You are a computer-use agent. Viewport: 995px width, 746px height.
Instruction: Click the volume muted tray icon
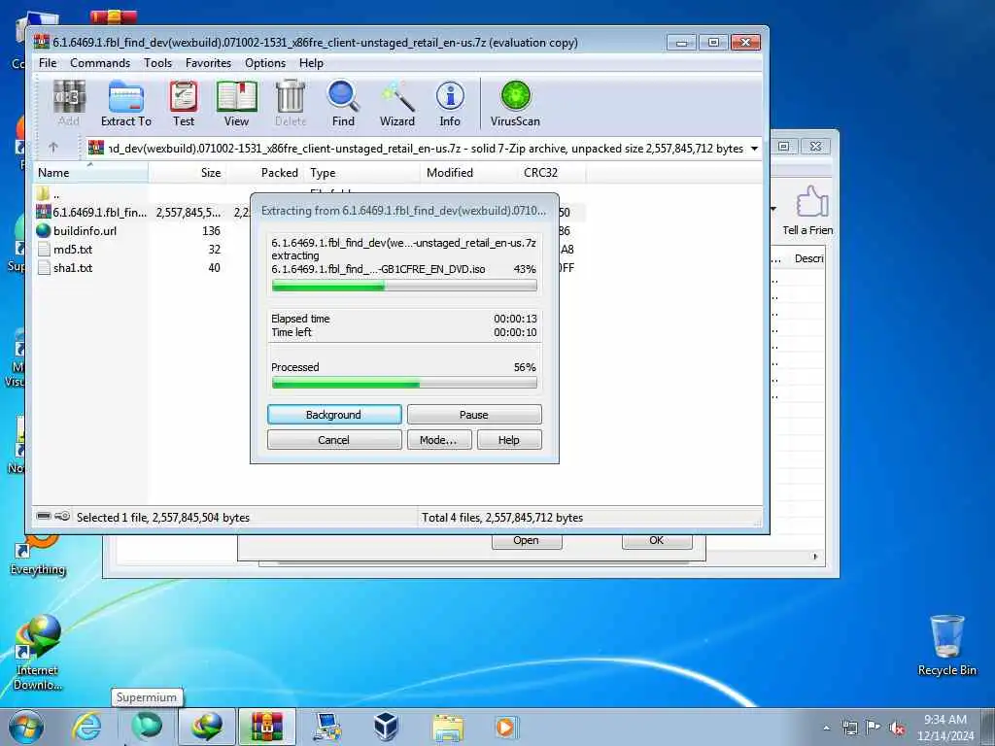(896, 728)
